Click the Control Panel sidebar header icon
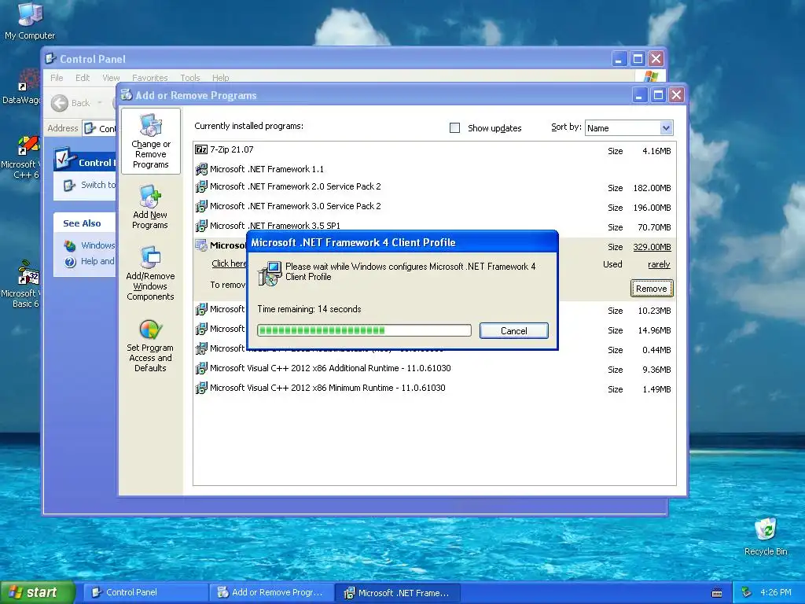The image size is (805, 604). (64, 159)
